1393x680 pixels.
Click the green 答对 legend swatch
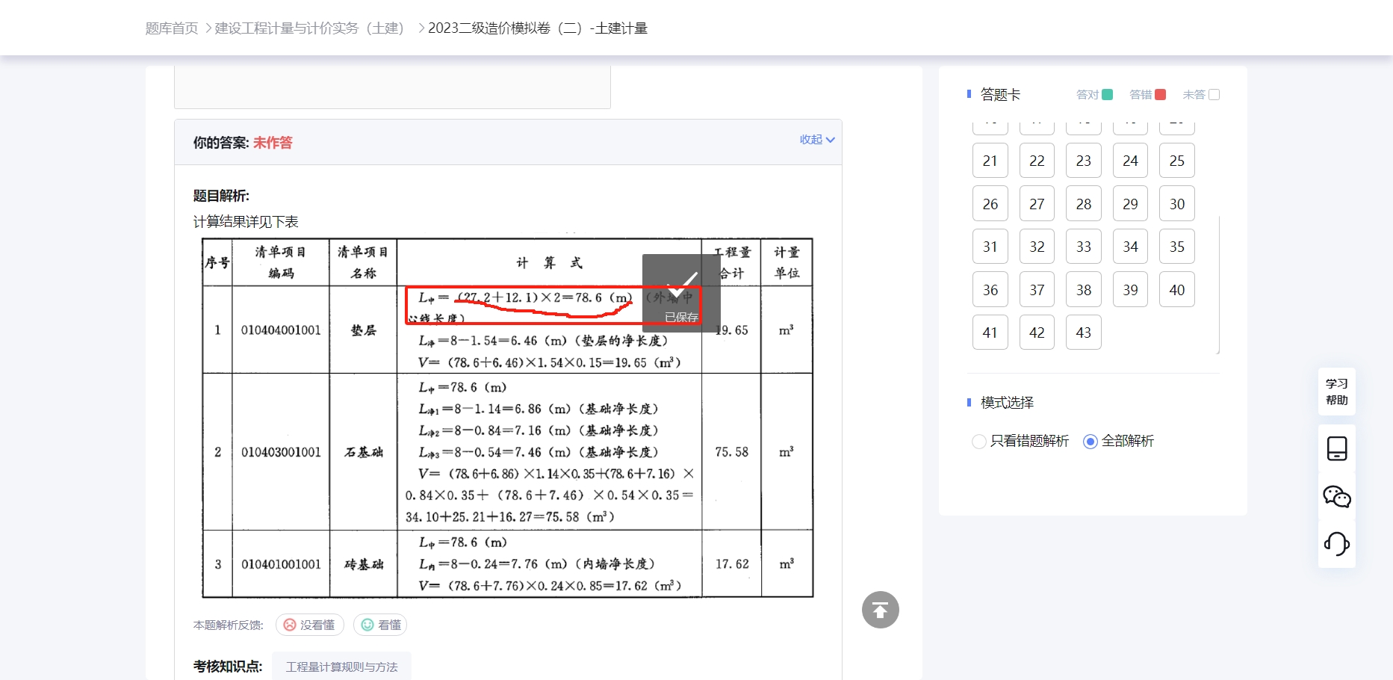1108,95
